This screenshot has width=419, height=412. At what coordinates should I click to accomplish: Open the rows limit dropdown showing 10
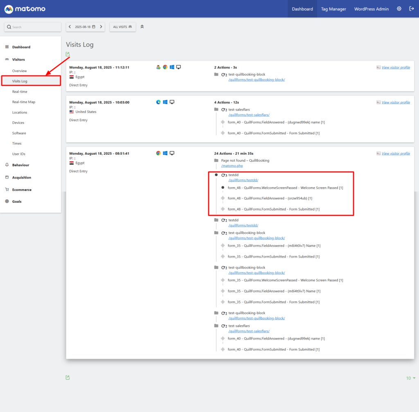pos(410,378)
